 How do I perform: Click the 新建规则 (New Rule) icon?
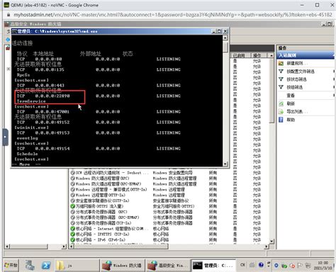click(281, 63)
